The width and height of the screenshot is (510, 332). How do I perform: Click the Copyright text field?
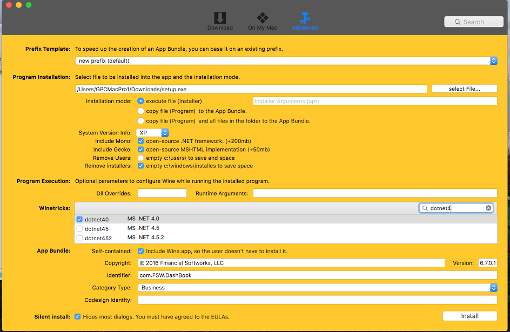pyautogui.click(x=291, y=263)
